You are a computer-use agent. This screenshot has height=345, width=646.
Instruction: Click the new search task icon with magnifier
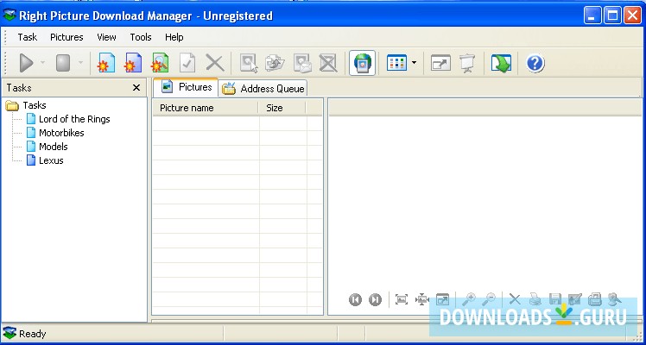(160, 63)
